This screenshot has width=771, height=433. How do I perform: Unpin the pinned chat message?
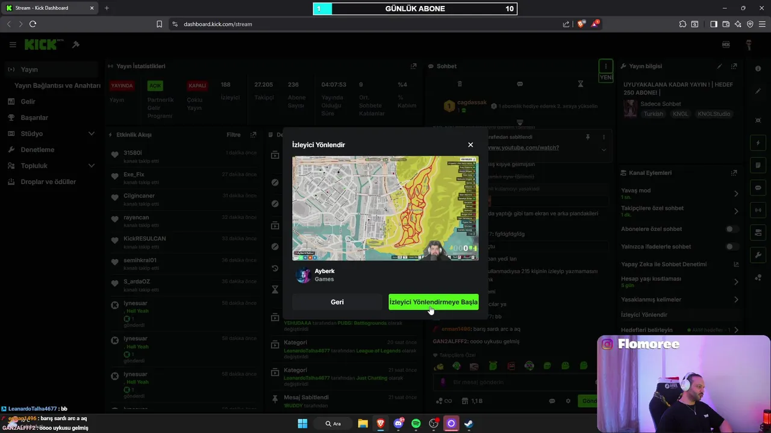588,137
